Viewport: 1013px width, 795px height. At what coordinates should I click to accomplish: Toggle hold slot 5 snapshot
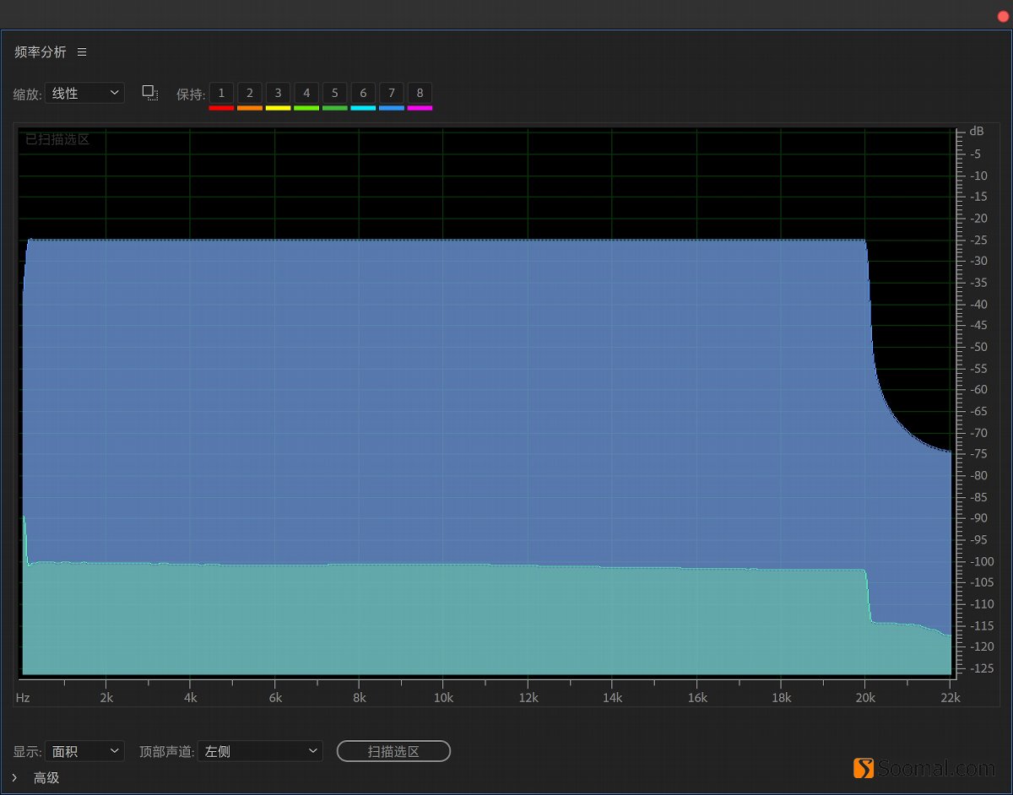334,93
